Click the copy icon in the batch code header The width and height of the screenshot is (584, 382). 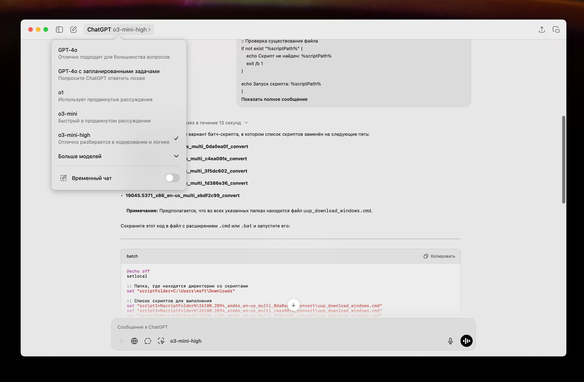coord(426,256)
